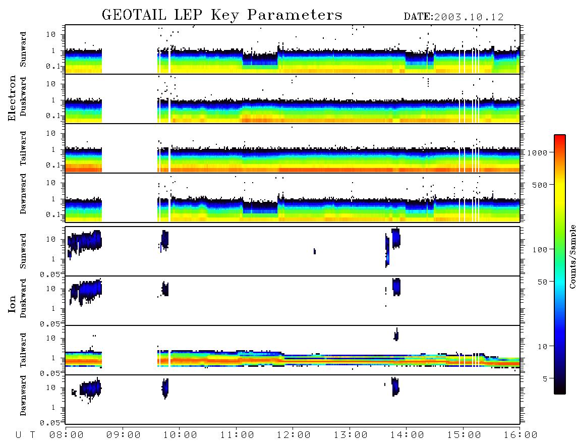Click the 14:00 time tick label
This screenshot has height=444, width=576.
pos(407,435)
